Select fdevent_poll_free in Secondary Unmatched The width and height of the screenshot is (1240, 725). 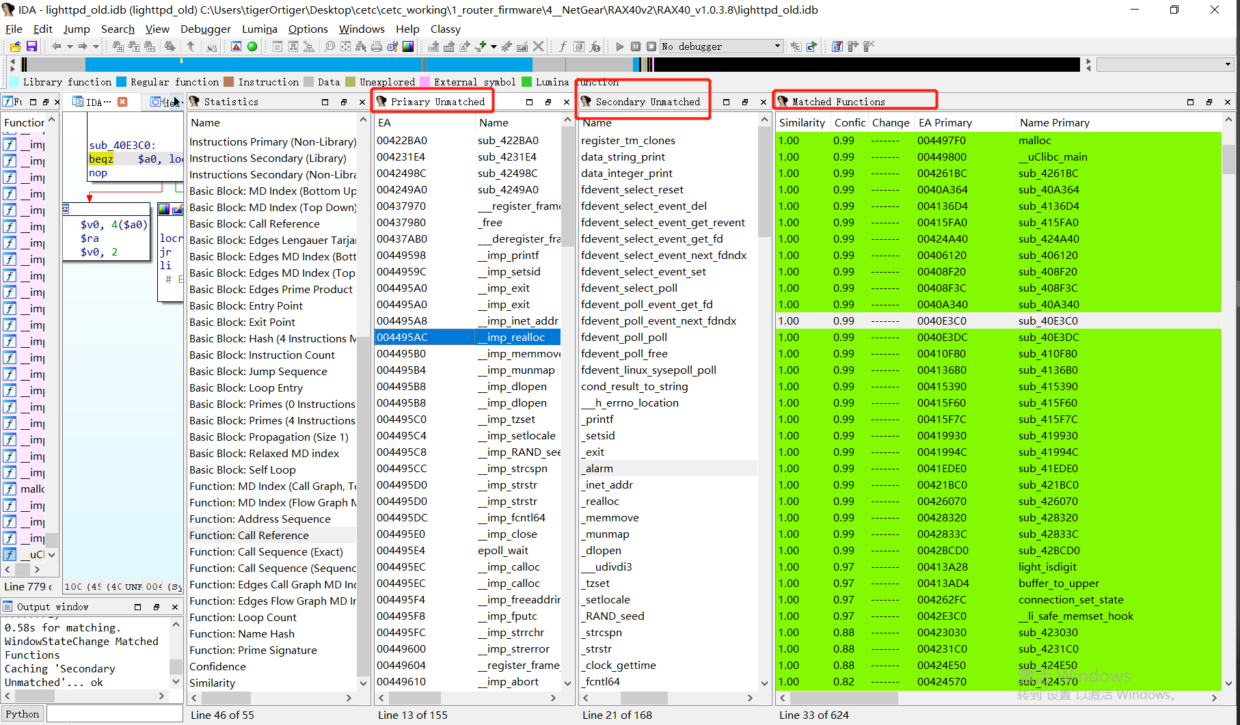669,354
